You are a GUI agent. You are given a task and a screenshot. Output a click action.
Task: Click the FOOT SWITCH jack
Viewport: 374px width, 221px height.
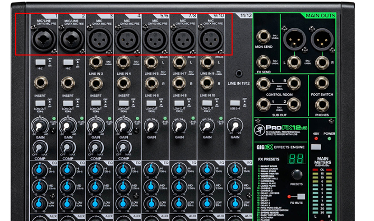pyautogui.click(x=322, y=83)
